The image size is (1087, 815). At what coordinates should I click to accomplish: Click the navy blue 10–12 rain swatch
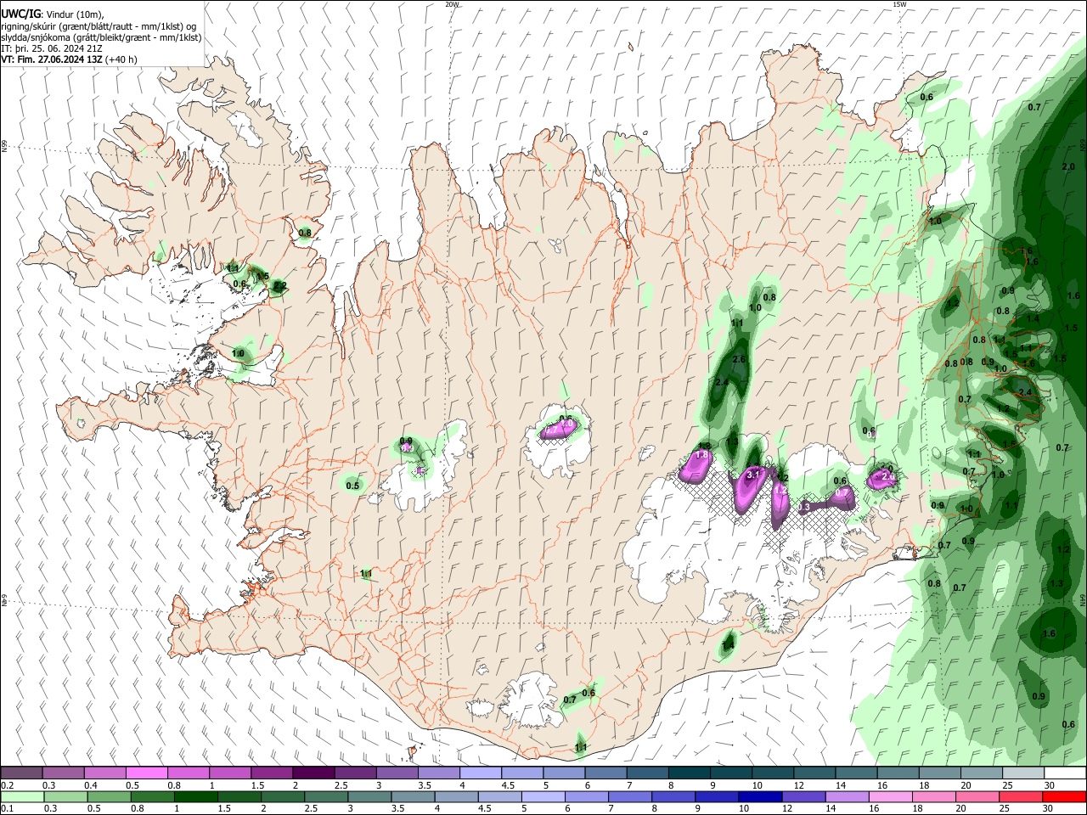[x=759, y=797]
